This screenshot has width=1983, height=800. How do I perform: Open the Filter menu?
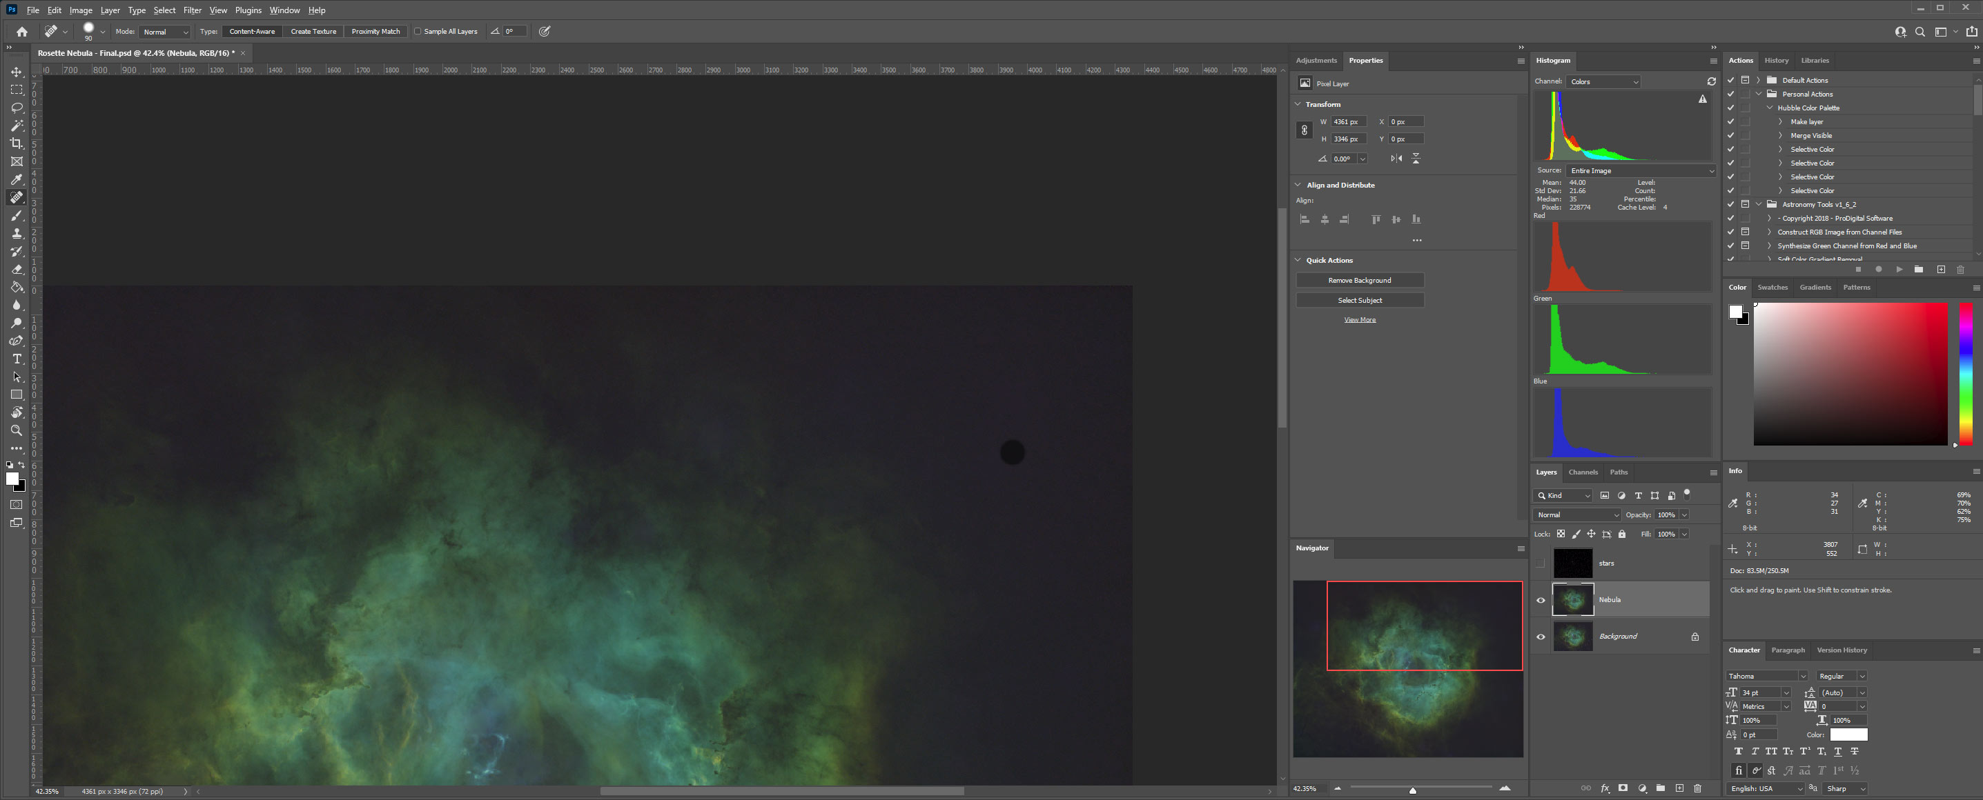[x=192, y=10]
